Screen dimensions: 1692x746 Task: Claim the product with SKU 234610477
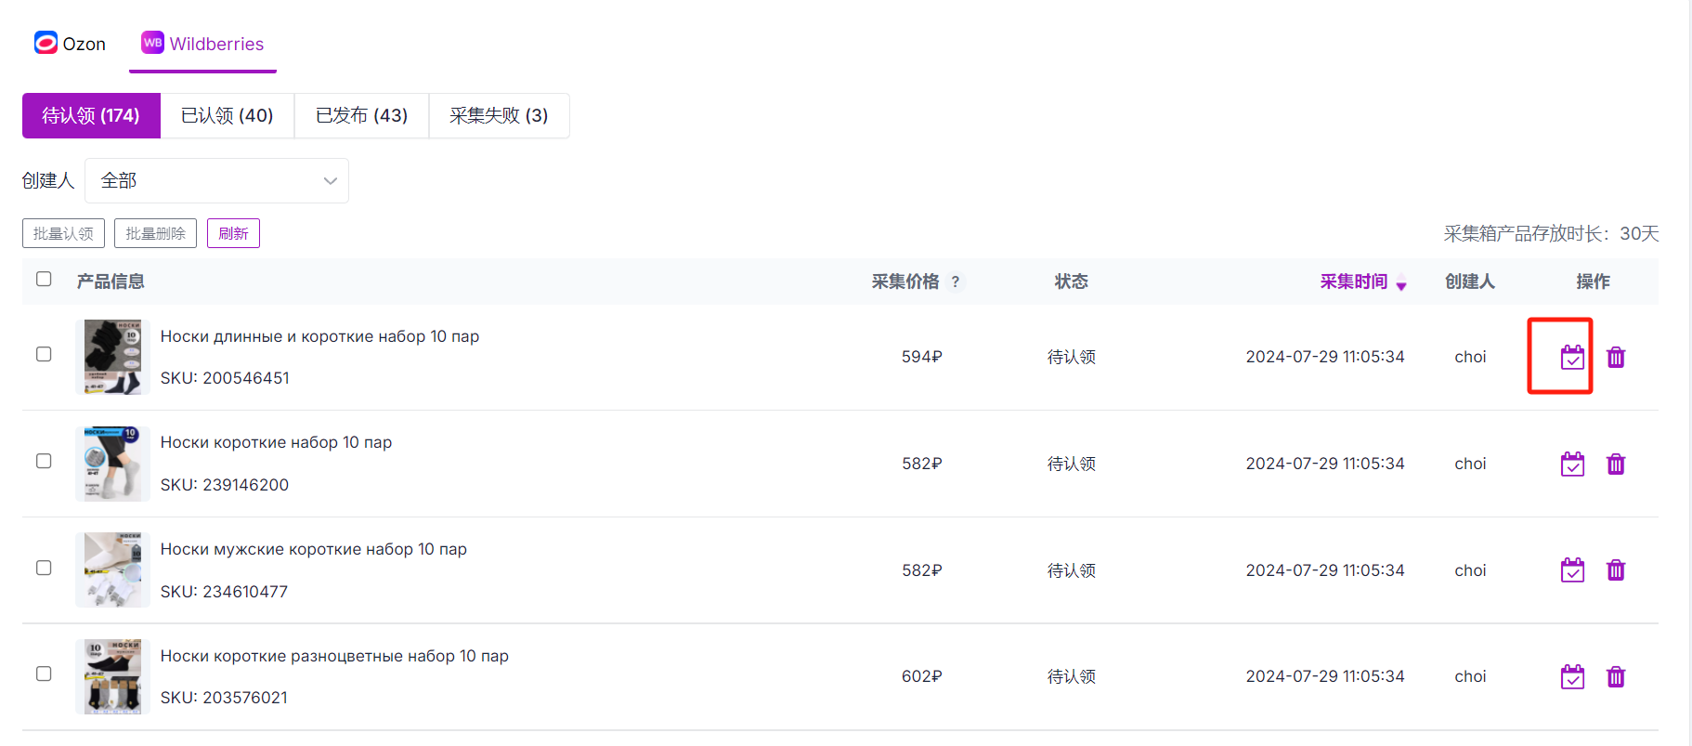[x=1572, y=569]
